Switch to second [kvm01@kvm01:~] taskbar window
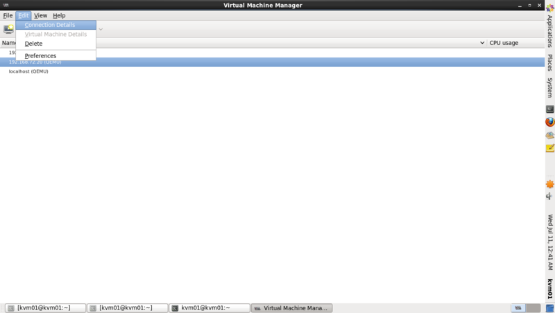The width and height of the screenshot is (555, 313). point(128,308)
